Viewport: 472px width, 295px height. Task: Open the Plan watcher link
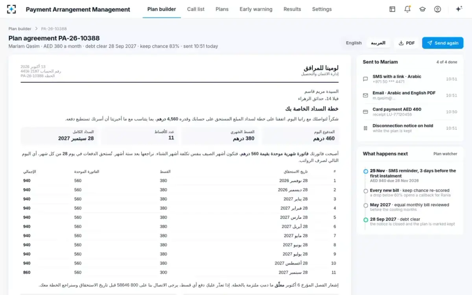tap(445, 154)
